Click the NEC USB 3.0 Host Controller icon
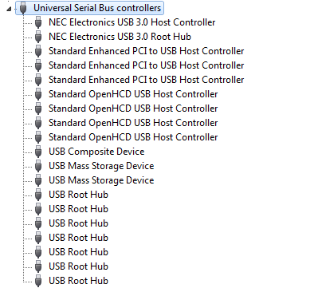The image size is (314, 288). coord(38,22)
